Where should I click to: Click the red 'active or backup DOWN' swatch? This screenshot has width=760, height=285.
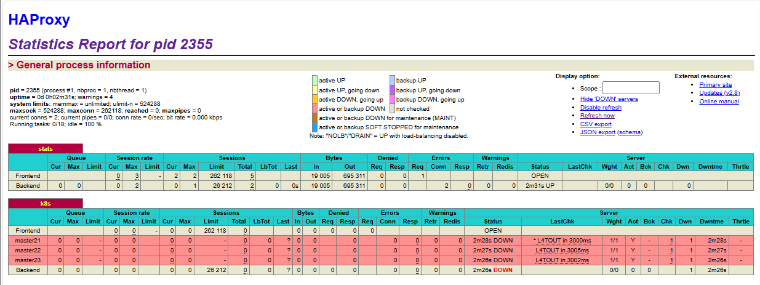(314, 108)
